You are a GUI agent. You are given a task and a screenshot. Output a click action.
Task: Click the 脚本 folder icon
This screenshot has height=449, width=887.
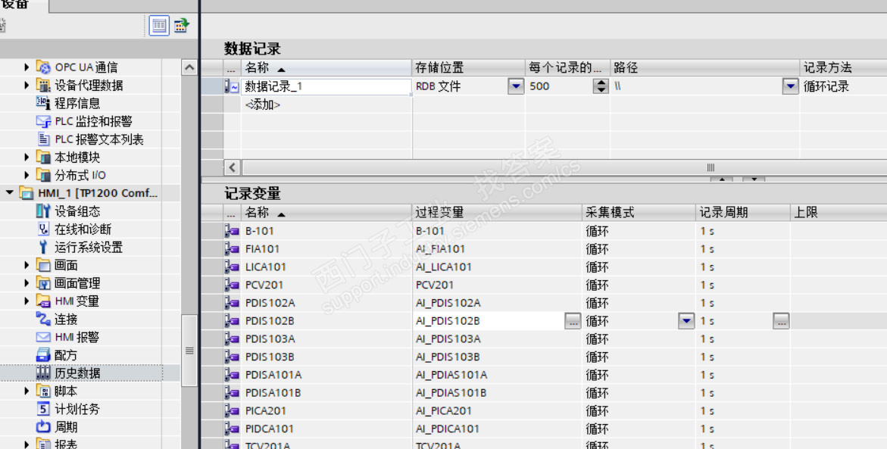44,391
